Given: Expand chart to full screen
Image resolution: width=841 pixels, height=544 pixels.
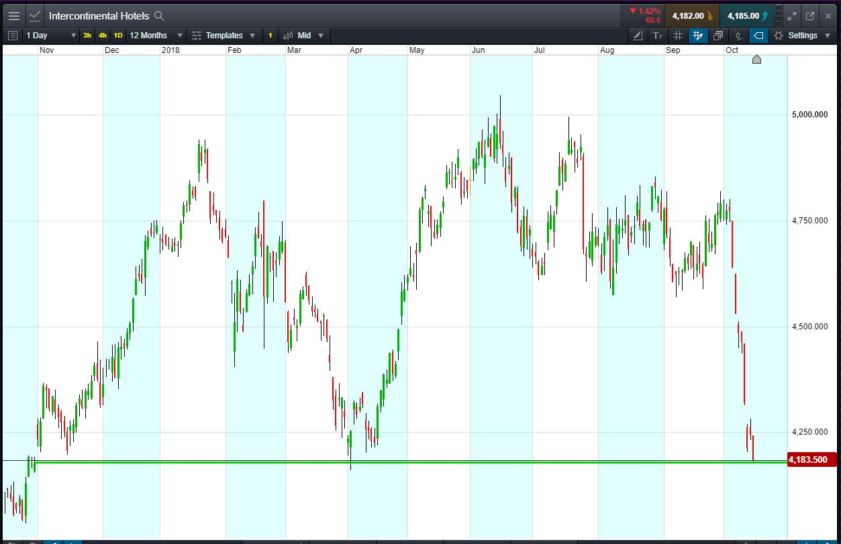Looking at the screenshot, I should (792, 16).
